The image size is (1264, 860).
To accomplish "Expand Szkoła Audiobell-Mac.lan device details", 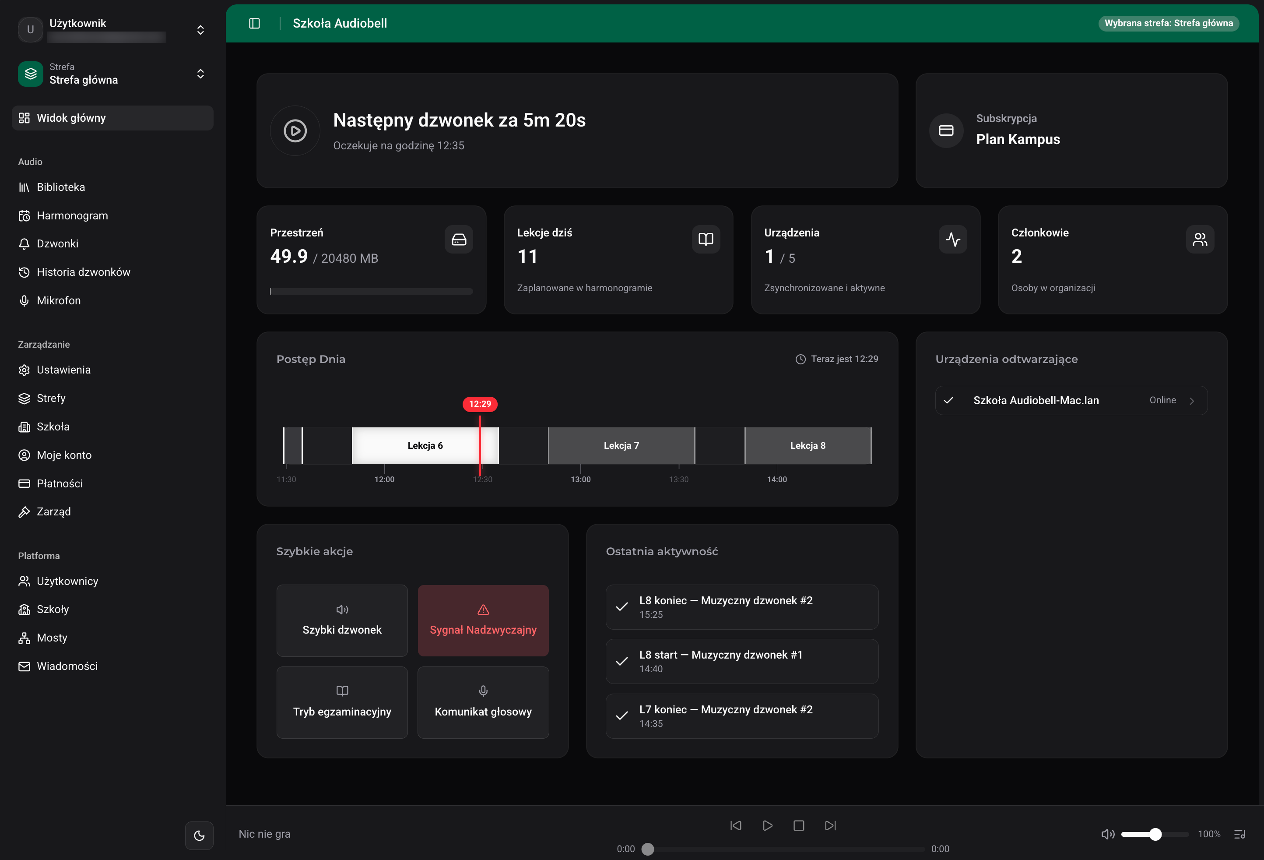I will 1071,400.
